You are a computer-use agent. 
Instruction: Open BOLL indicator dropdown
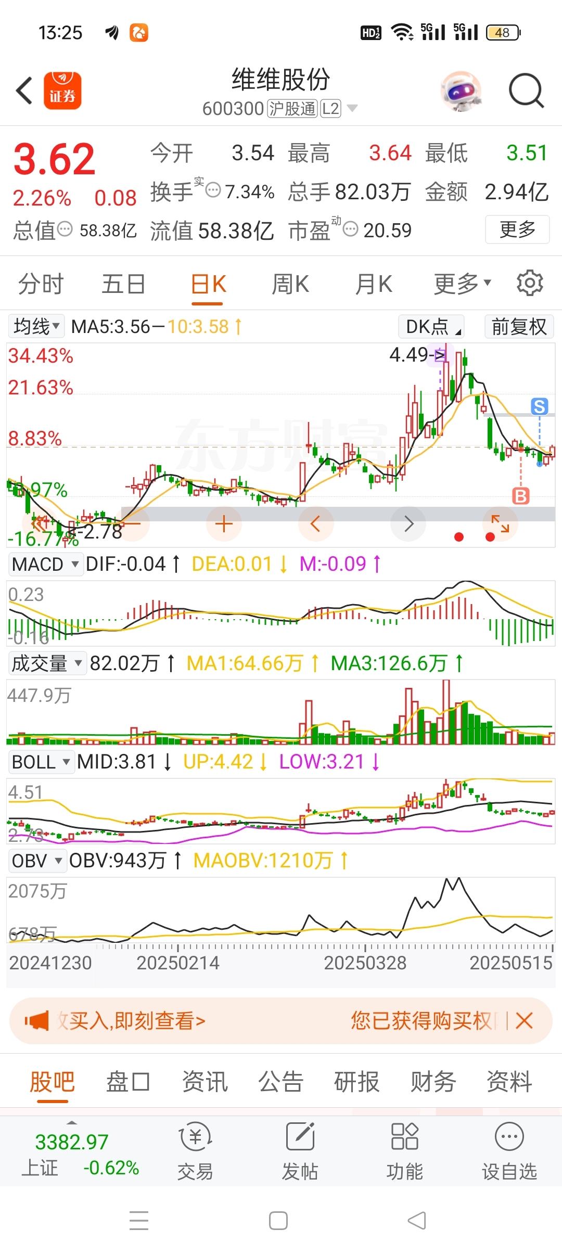pos(41,762)
